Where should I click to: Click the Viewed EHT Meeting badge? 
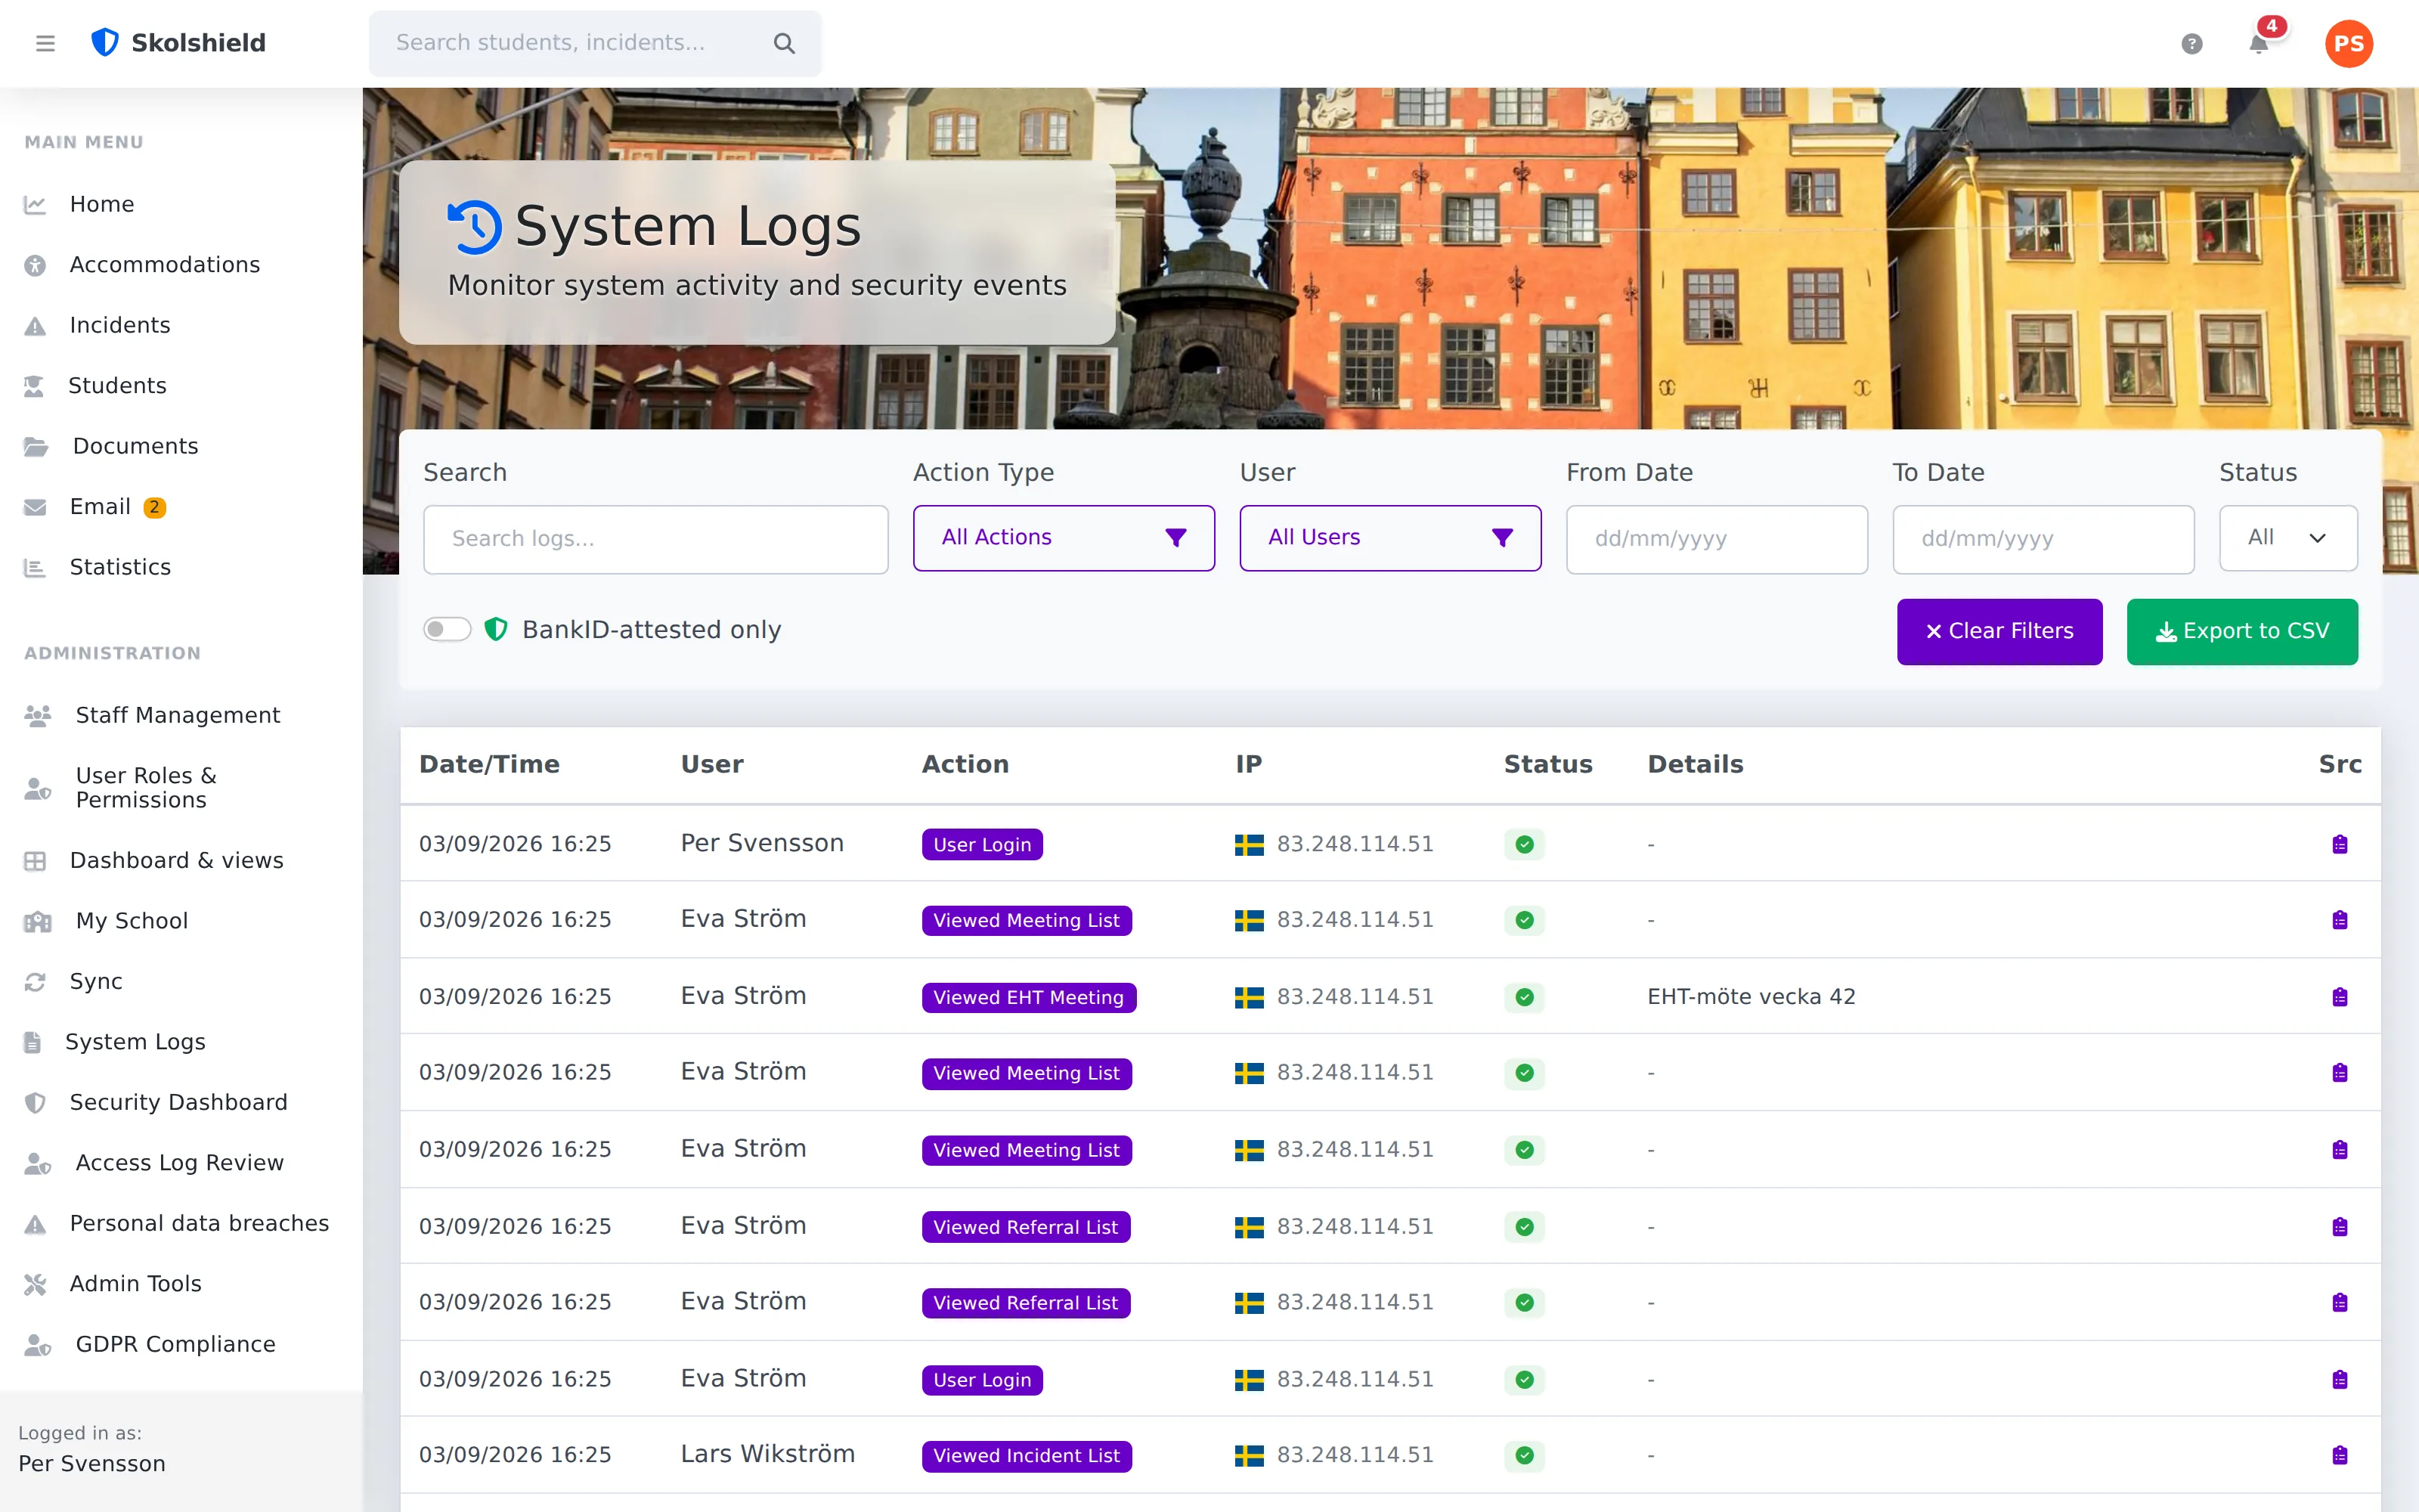[1029, 997]
